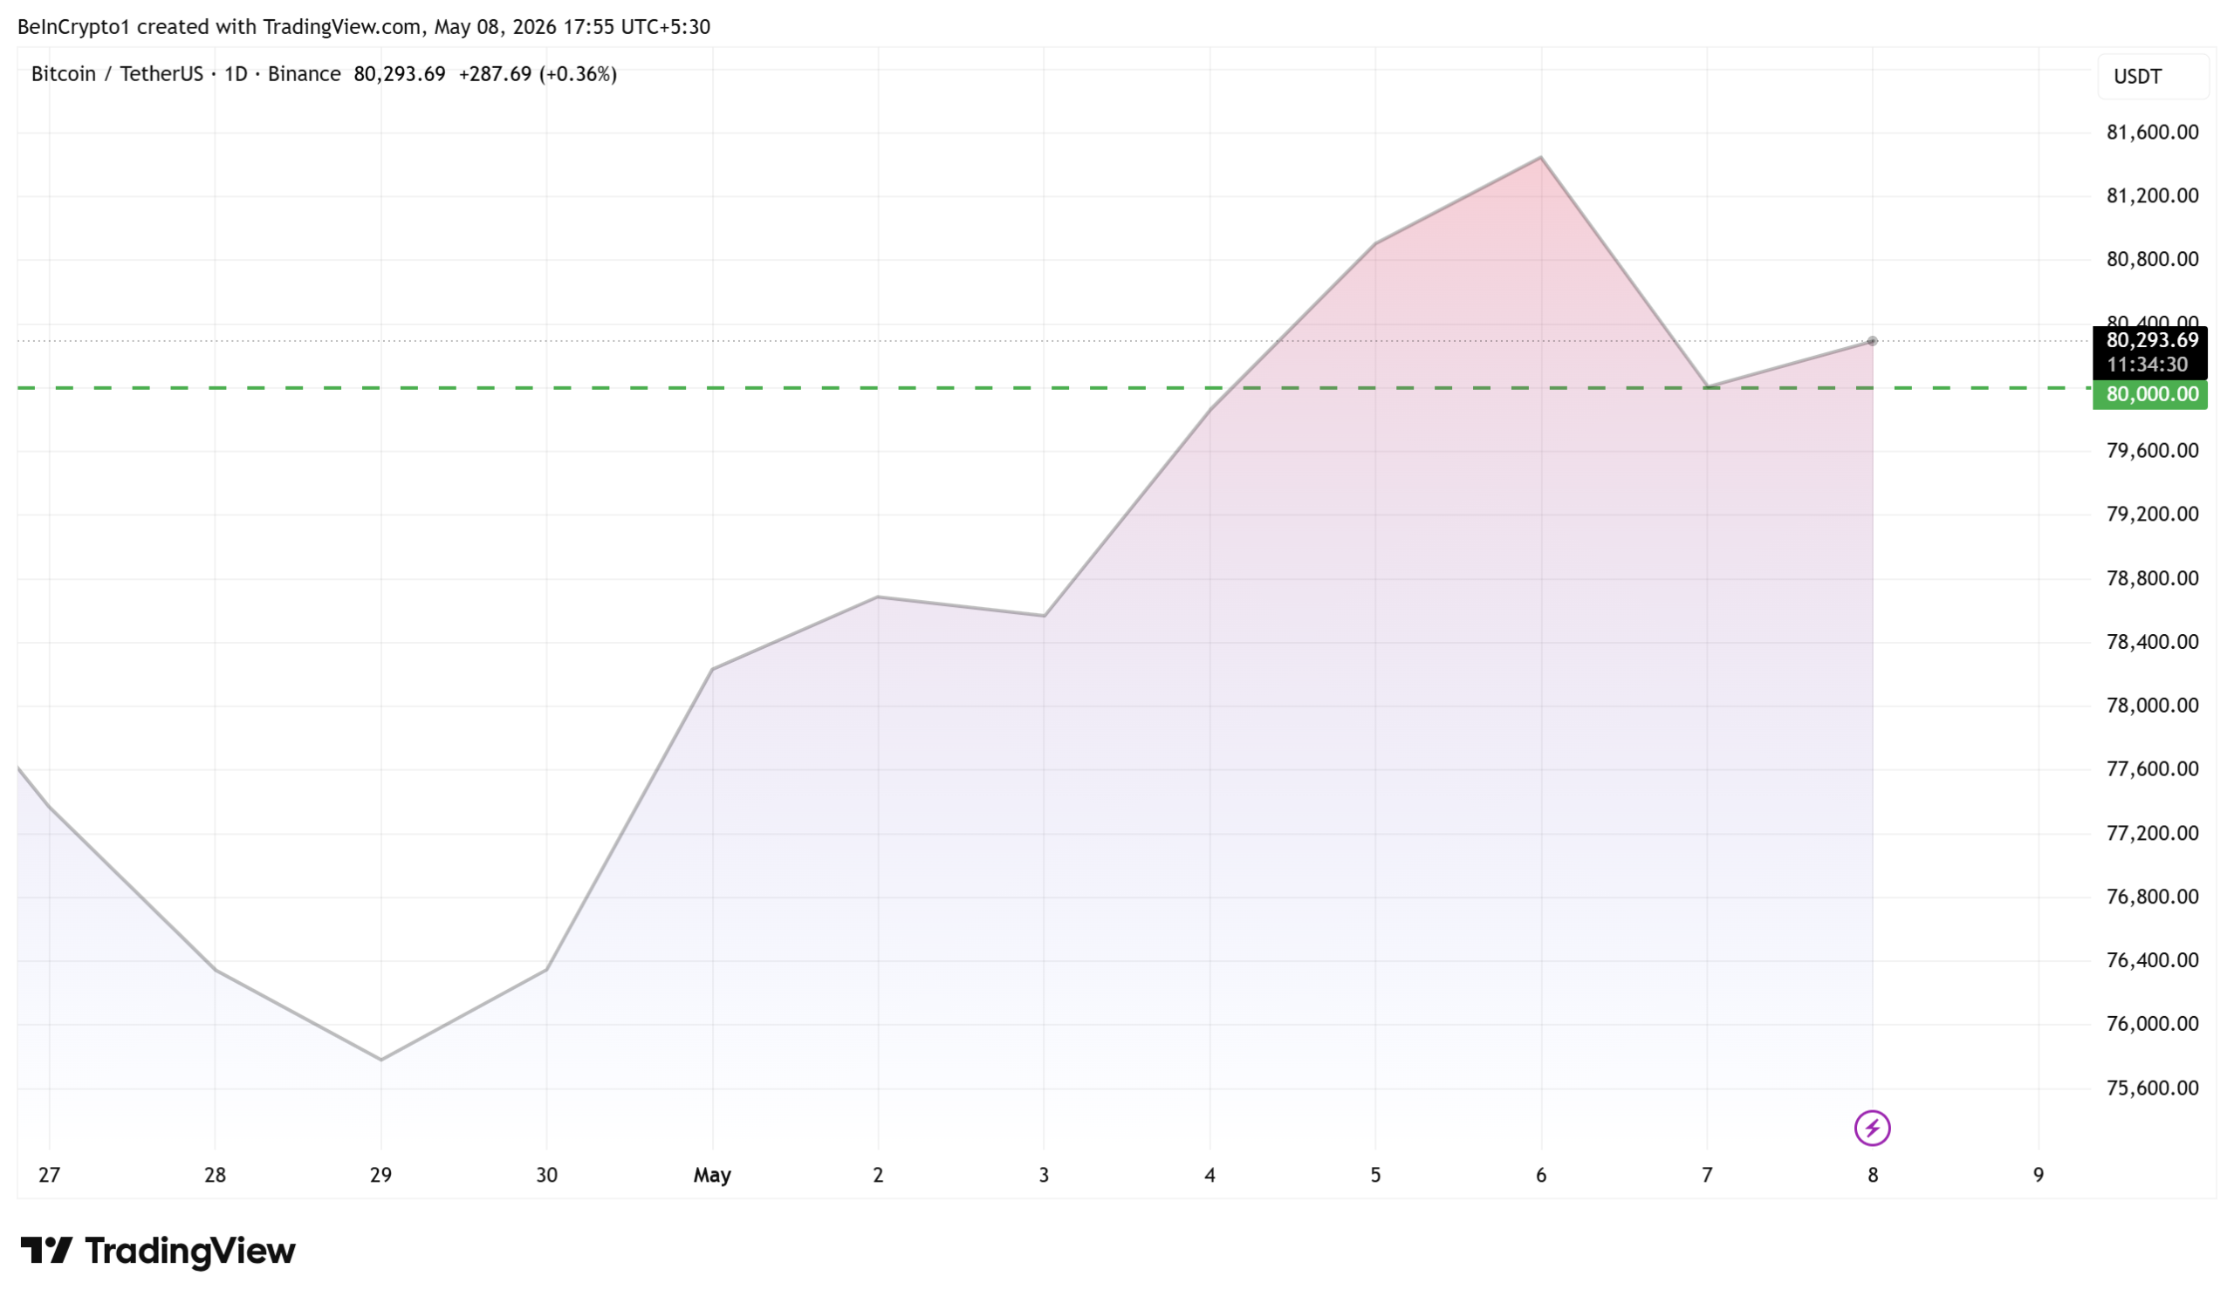The width and height of the screenshot is (2234, 1303).
Task: Click the TradingView logo at bottom left
Action: pos(158,1251)
